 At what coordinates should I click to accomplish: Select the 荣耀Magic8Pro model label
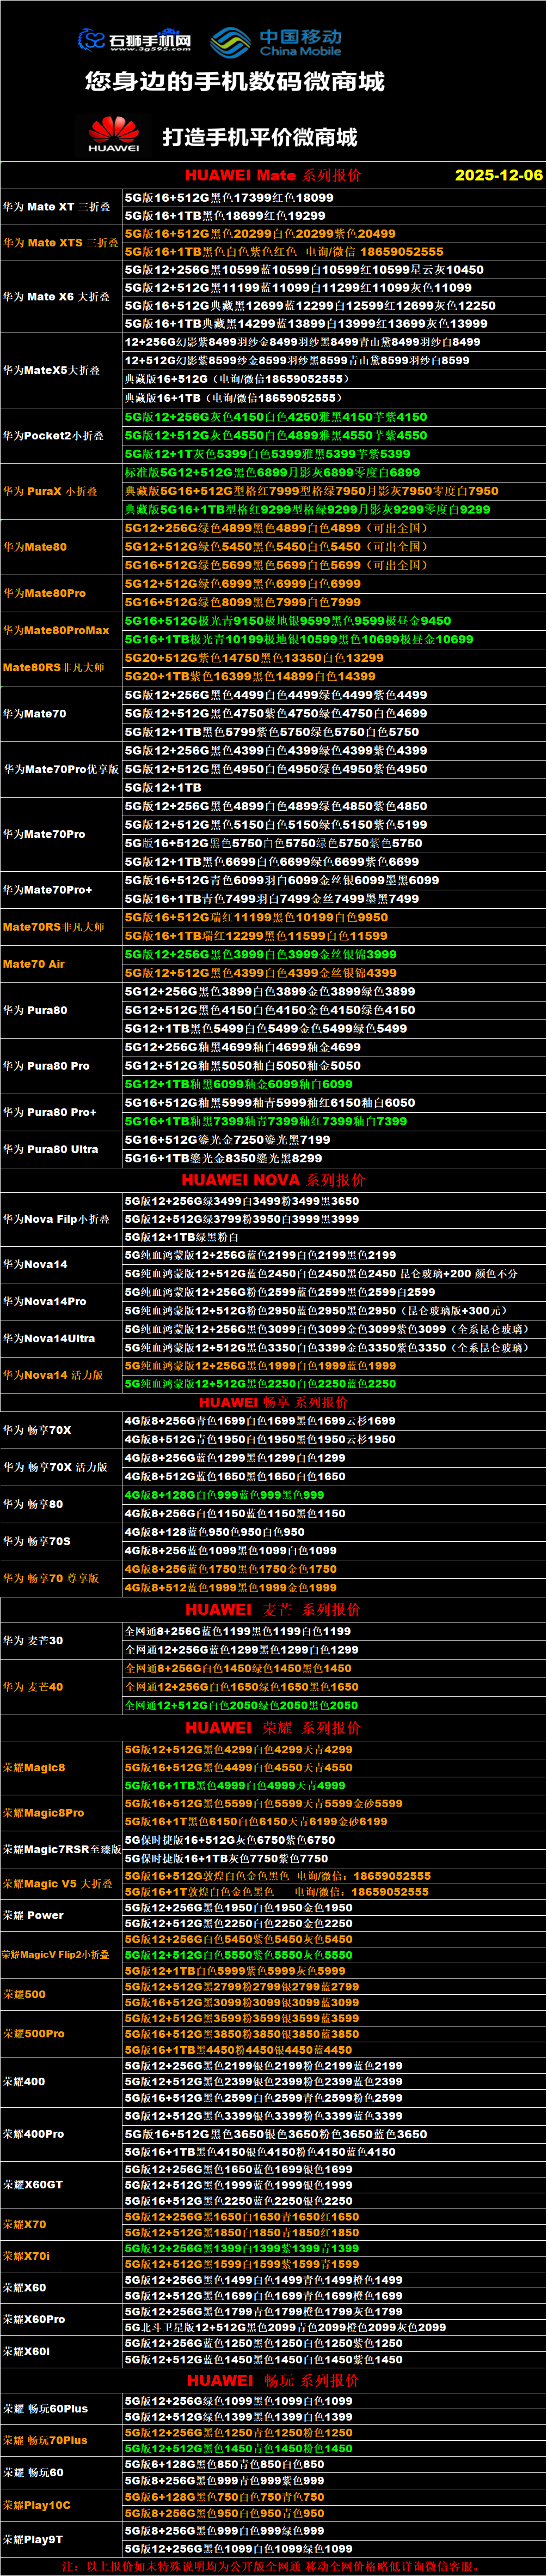click(x=44, y=1813)
